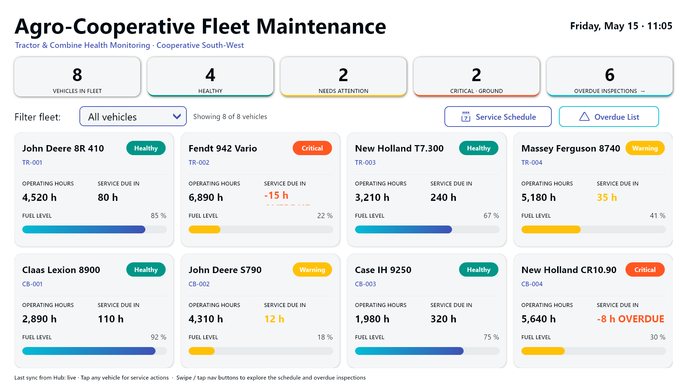The width and height of the screenshot is (687, 386).
Task: Expand the fleet filter chevron arrow
Action: [x=177, y=117]
